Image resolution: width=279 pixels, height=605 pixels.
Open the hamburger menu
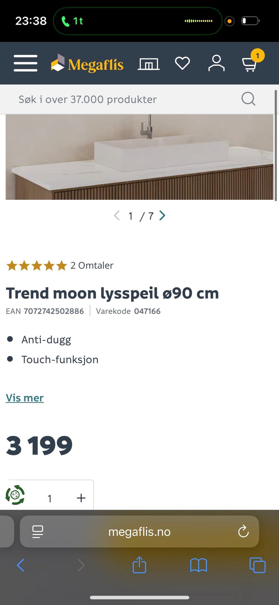[26, 63]
